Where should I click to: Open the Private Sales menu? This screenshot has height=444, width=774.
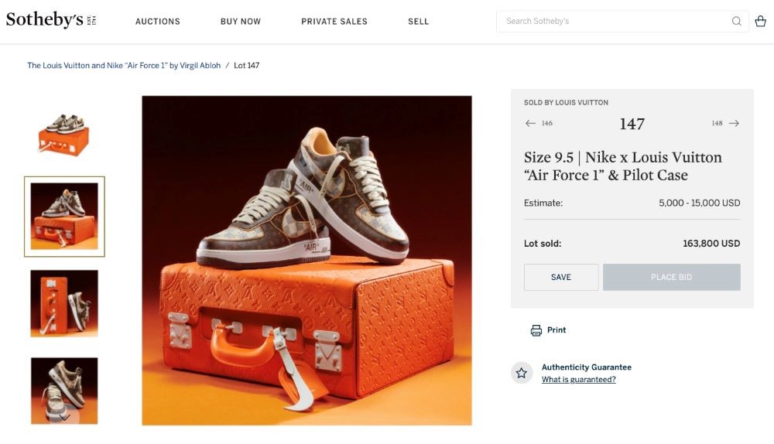click(x=334, y=22)
